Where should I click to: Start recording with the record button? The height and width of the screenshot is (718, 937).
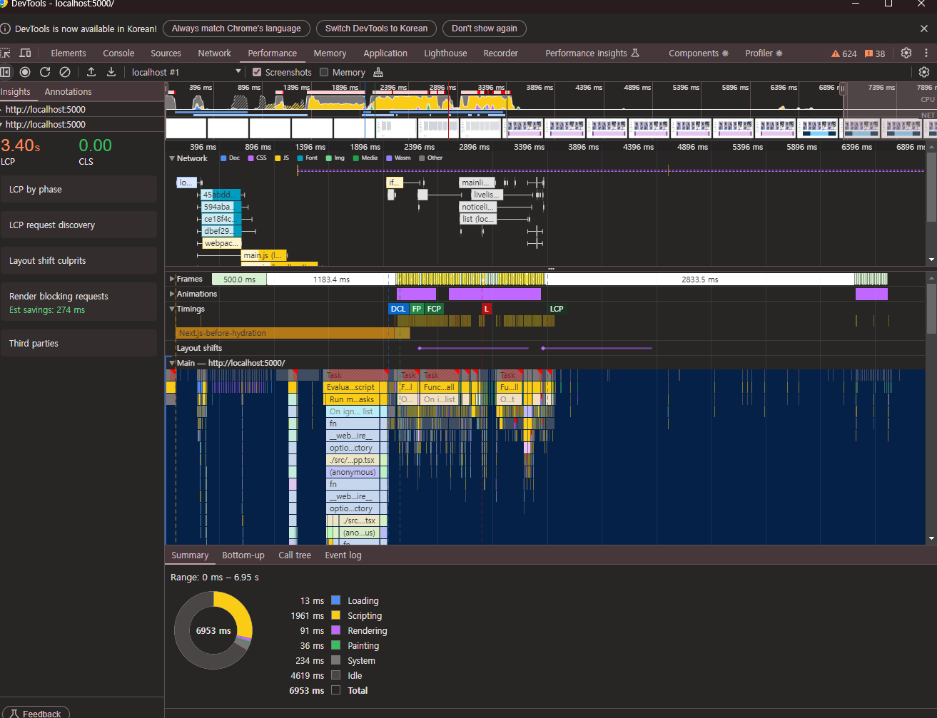point(25,72)
